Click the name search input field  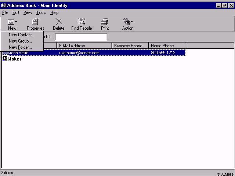(81, 37)
